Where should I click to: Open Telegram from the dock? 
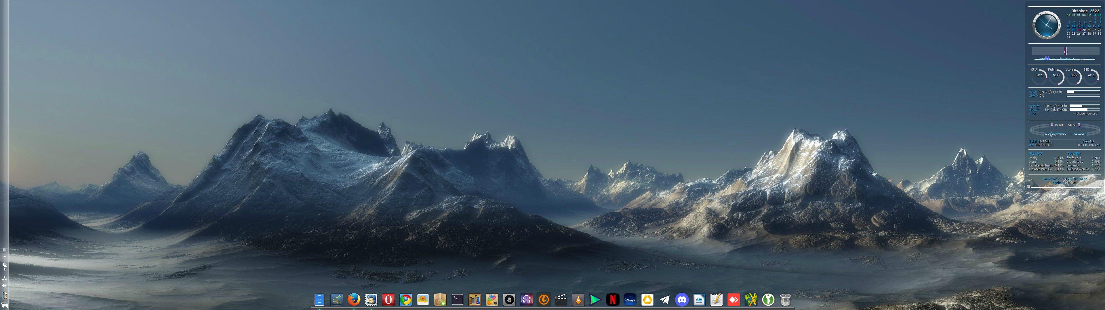(x=664, y=299)
